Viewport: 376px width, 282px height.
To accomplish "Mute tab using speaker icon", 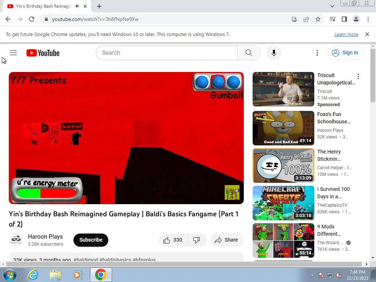I will (77, 6).
